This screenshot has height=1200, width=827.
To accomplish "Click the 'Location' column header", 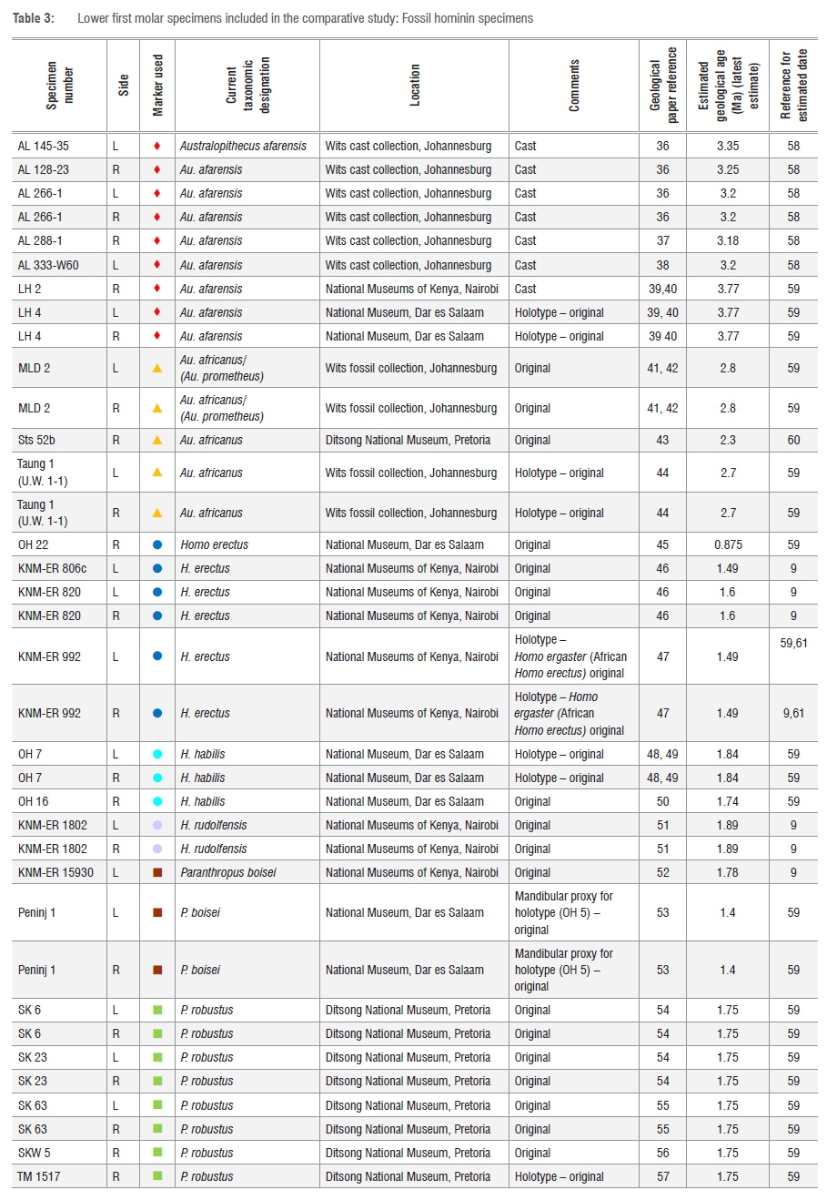I will click(415, 86).
